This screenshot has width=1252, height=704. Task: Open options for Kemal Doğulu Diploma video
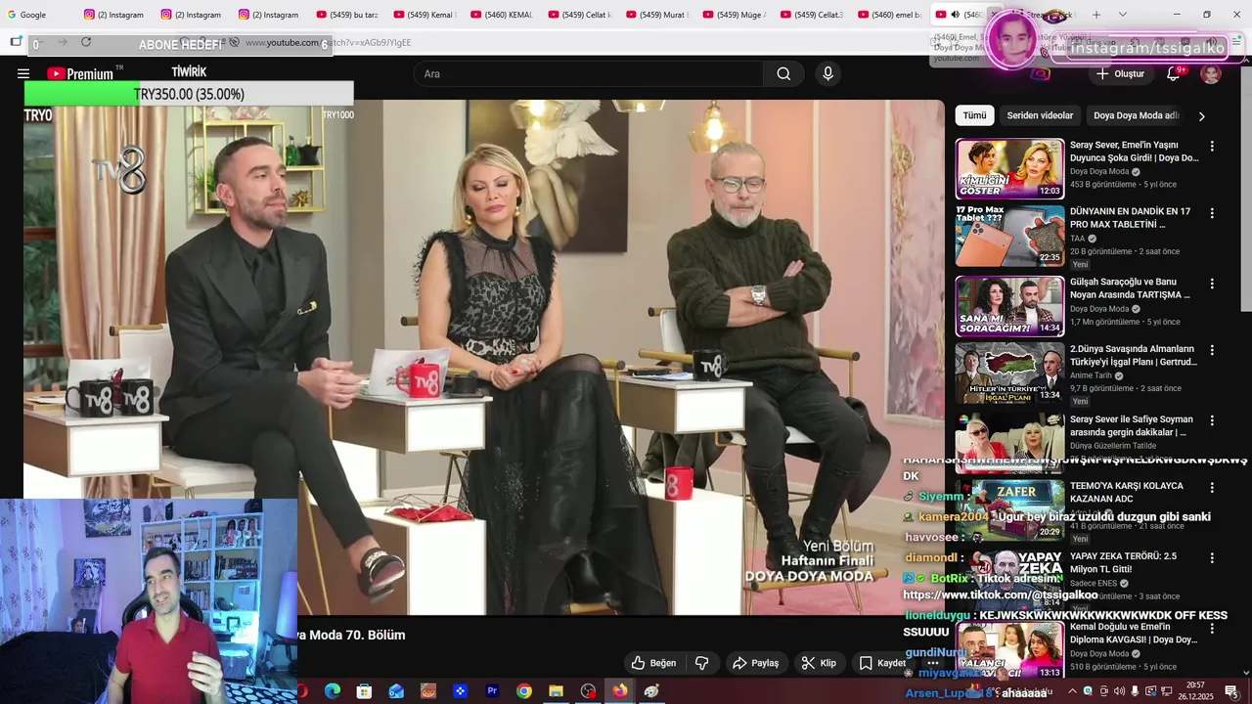tap(1212, 627)
